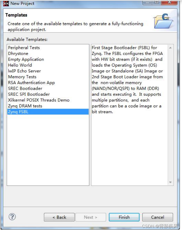Image resolution: width=182 pixels, height=231 pixels.
Task: Maximize the New Project window
Action: 157,2
